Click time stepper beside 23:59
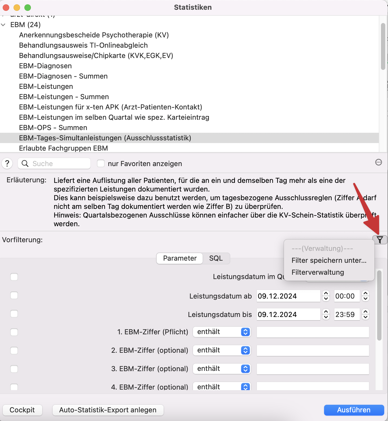 (366, 314)
